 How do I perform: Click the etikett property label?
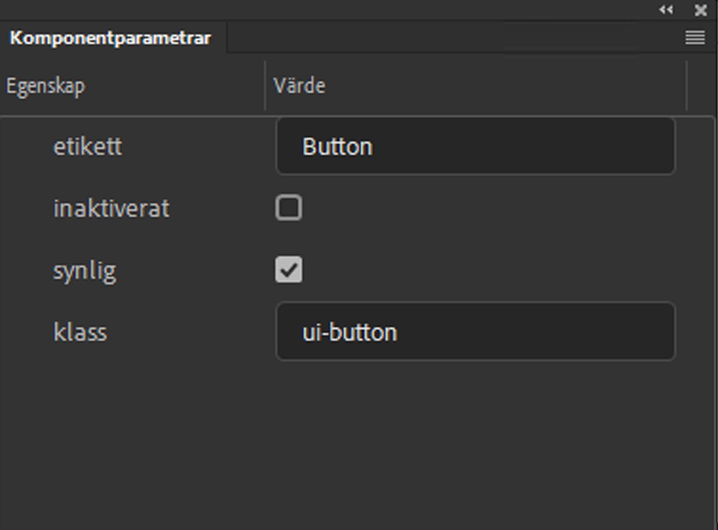pyautogui.click(x=88, y=146)
